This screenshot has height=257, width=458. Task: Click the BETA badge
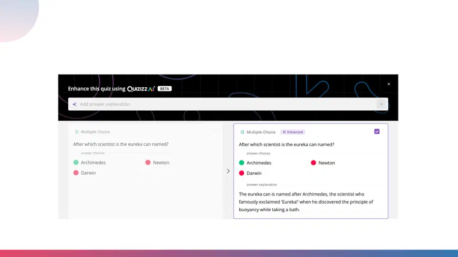coord(164,88)
